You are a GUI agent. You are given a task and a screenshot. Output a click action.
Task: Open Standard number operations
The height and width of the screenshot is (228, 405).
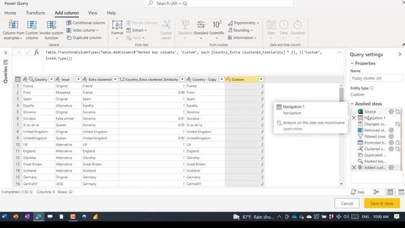(201, 30)
